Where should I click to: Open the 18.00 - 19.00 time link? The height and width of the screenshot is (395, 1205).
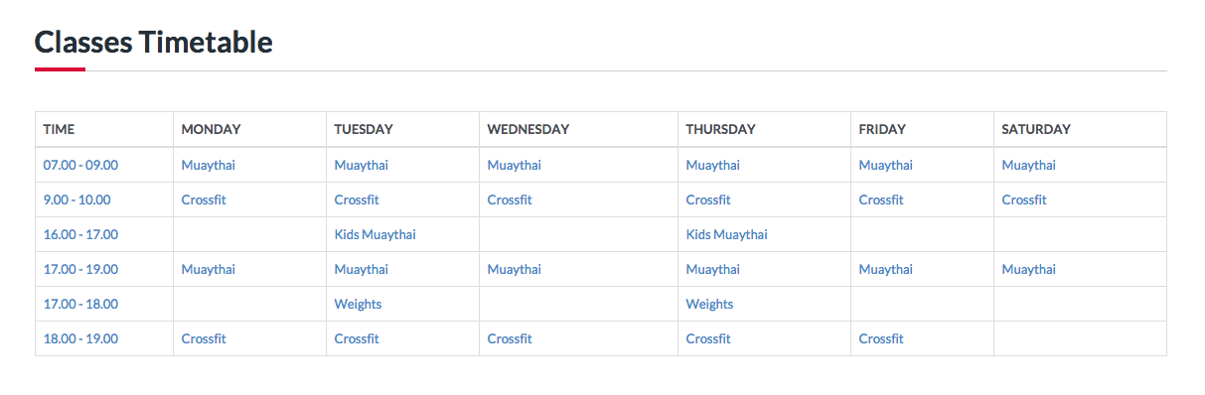tap(80, 338)
